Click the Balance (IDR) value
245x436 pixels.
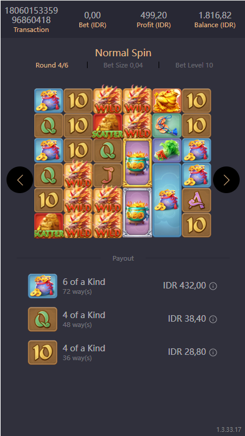point(215,15)
